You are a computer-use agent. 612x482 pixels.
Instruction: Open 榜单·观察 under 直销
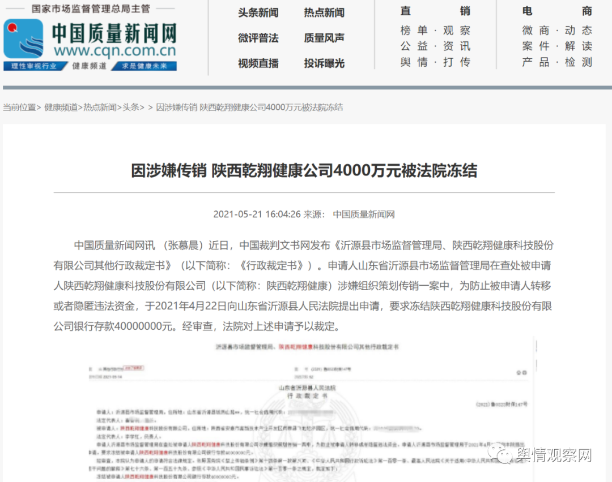[x=435, y=31]
